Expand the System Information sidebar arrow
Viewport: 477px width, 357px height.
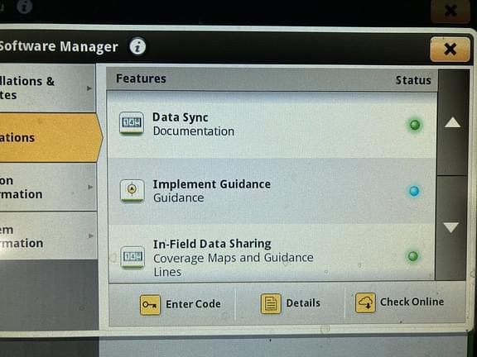pyautogui.click(x=90, y=236)
